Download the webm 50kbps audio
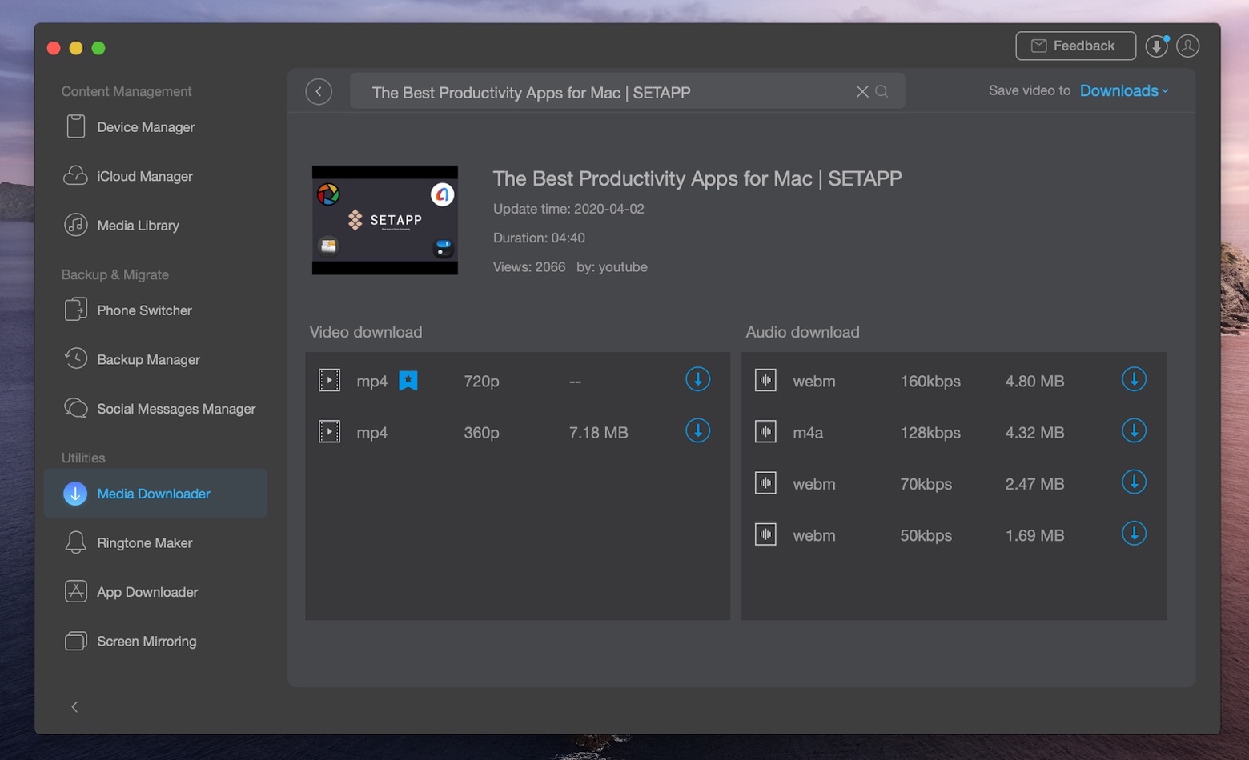Viewport: 1249px width, 760px height. click(1134, 533)
